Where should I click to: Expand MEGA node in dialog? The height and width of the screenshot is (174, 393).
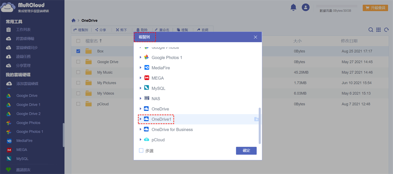click(140, 78)
